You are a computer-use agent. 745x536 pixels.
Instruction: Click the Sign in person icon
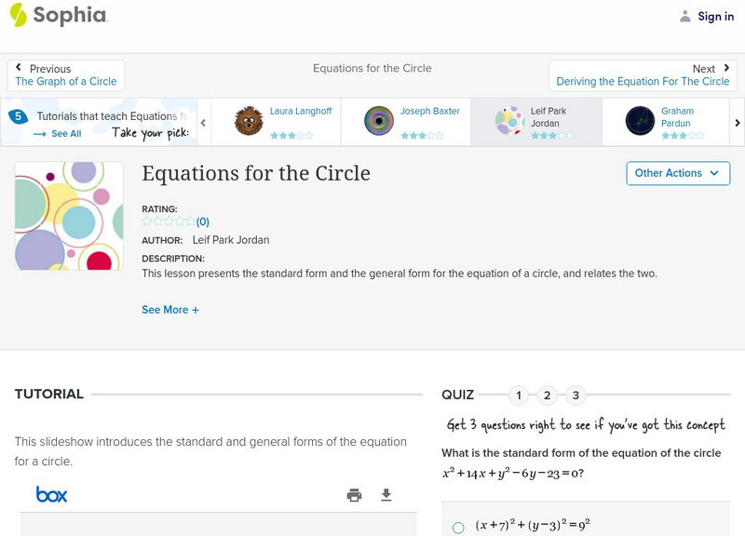tap(685, 16)
